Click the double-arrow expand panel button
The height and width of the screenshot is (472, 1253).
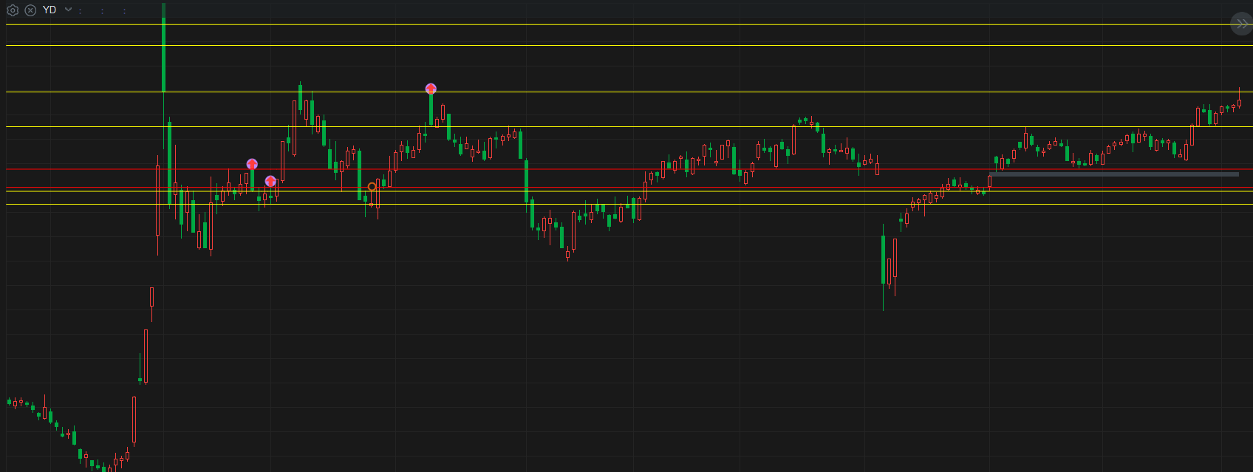click(x=1241, y=24)
